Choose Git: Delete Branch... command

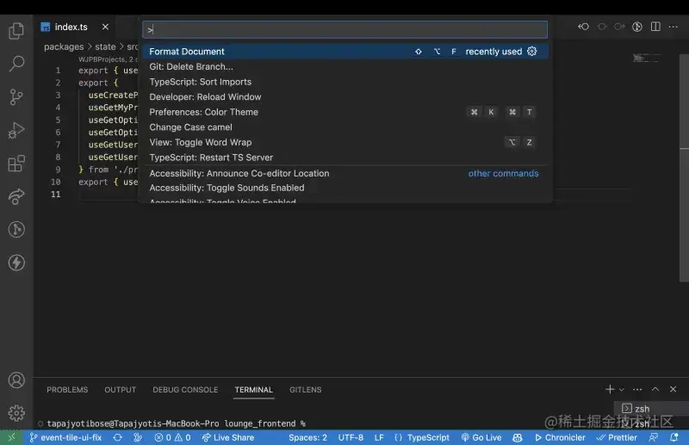[x=345, y=67]
